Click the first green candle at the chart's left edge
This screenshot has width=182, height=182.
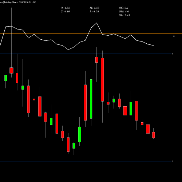click(x=6, y=78)
